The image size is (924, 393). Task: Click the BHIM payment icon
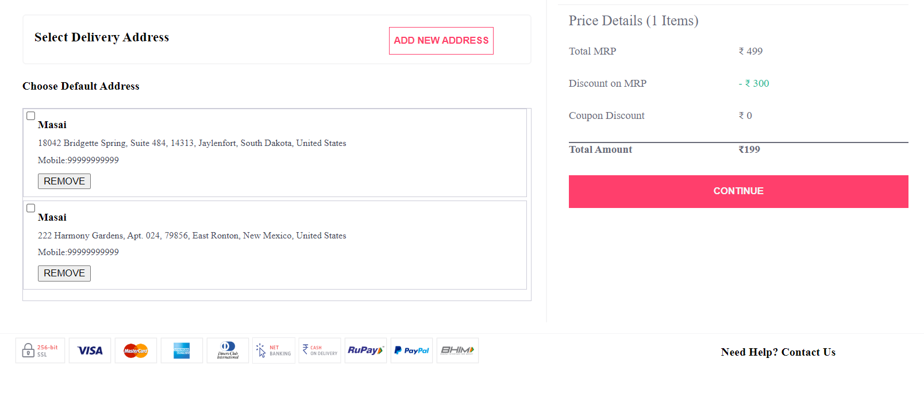click(457, 350)
